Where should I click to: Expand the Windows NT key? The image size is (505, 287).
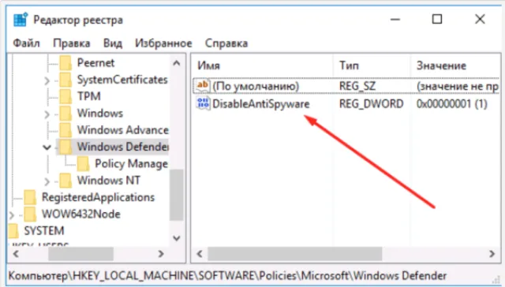47,181
